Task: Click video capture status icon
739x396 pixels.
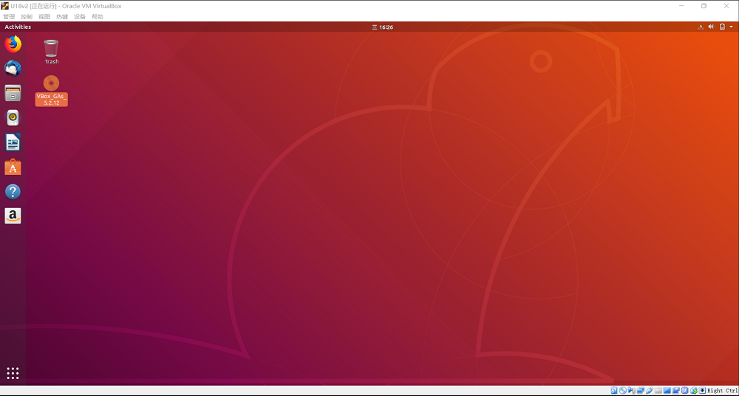Action: point(676,390)
